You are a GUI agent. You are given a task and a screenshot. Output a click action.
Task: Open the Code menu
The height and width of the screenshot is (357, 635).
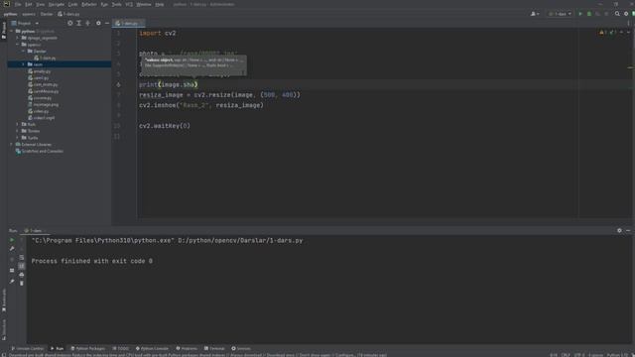click(x=72, y=4)
